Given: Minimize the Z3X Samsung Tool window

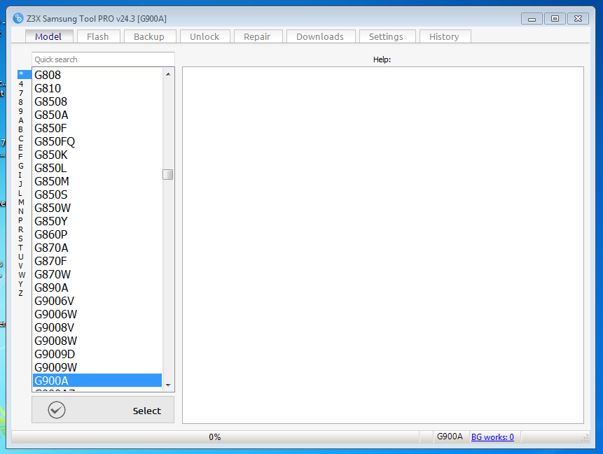Looking at the screenshot, I should pyautogui.click(x=532, y=18).
